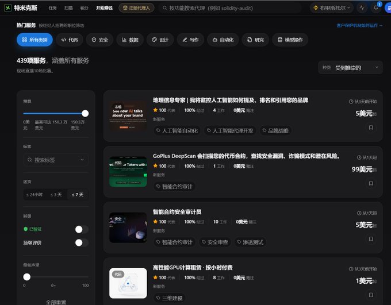Viewport: 391px width, 305px height.
Task: Bookmark the GoPlus DeepScan service
Action: [371, 183]
